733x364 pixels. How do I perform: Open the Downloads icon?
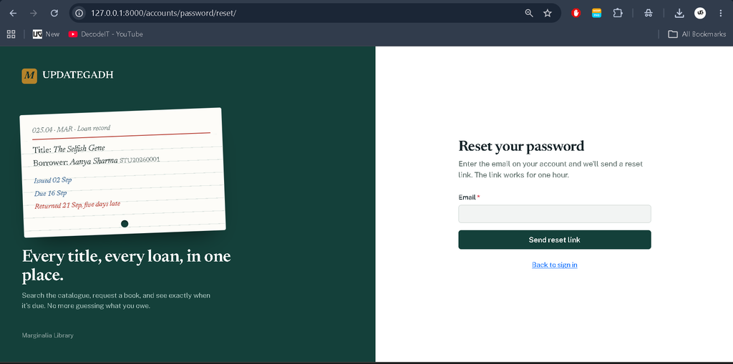(x=679, y=13)
